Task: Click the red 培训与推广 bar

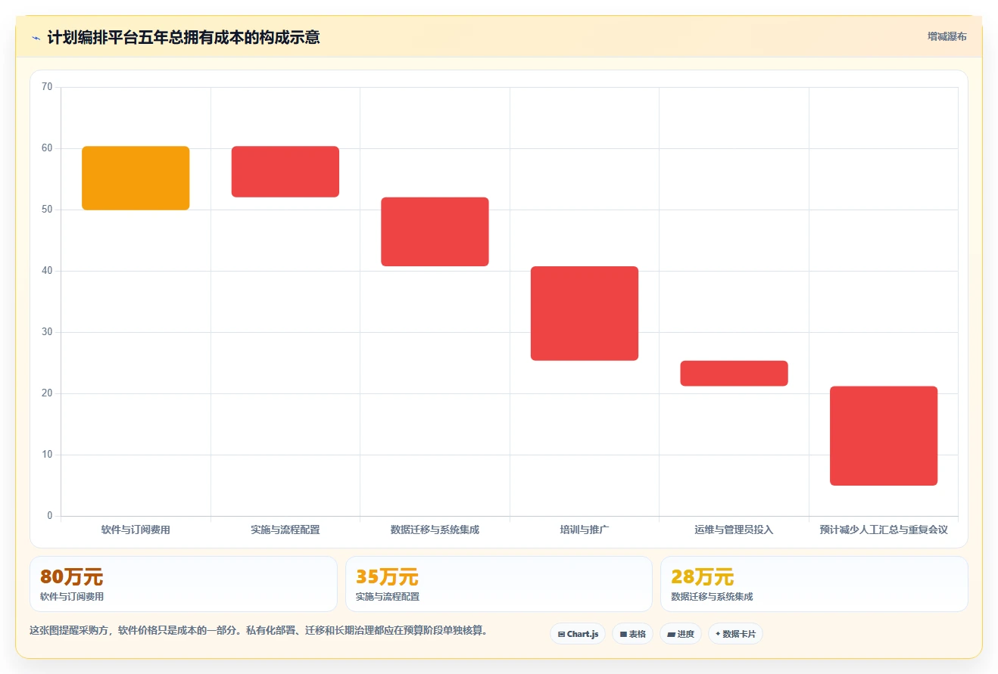Action: point(585,313)
